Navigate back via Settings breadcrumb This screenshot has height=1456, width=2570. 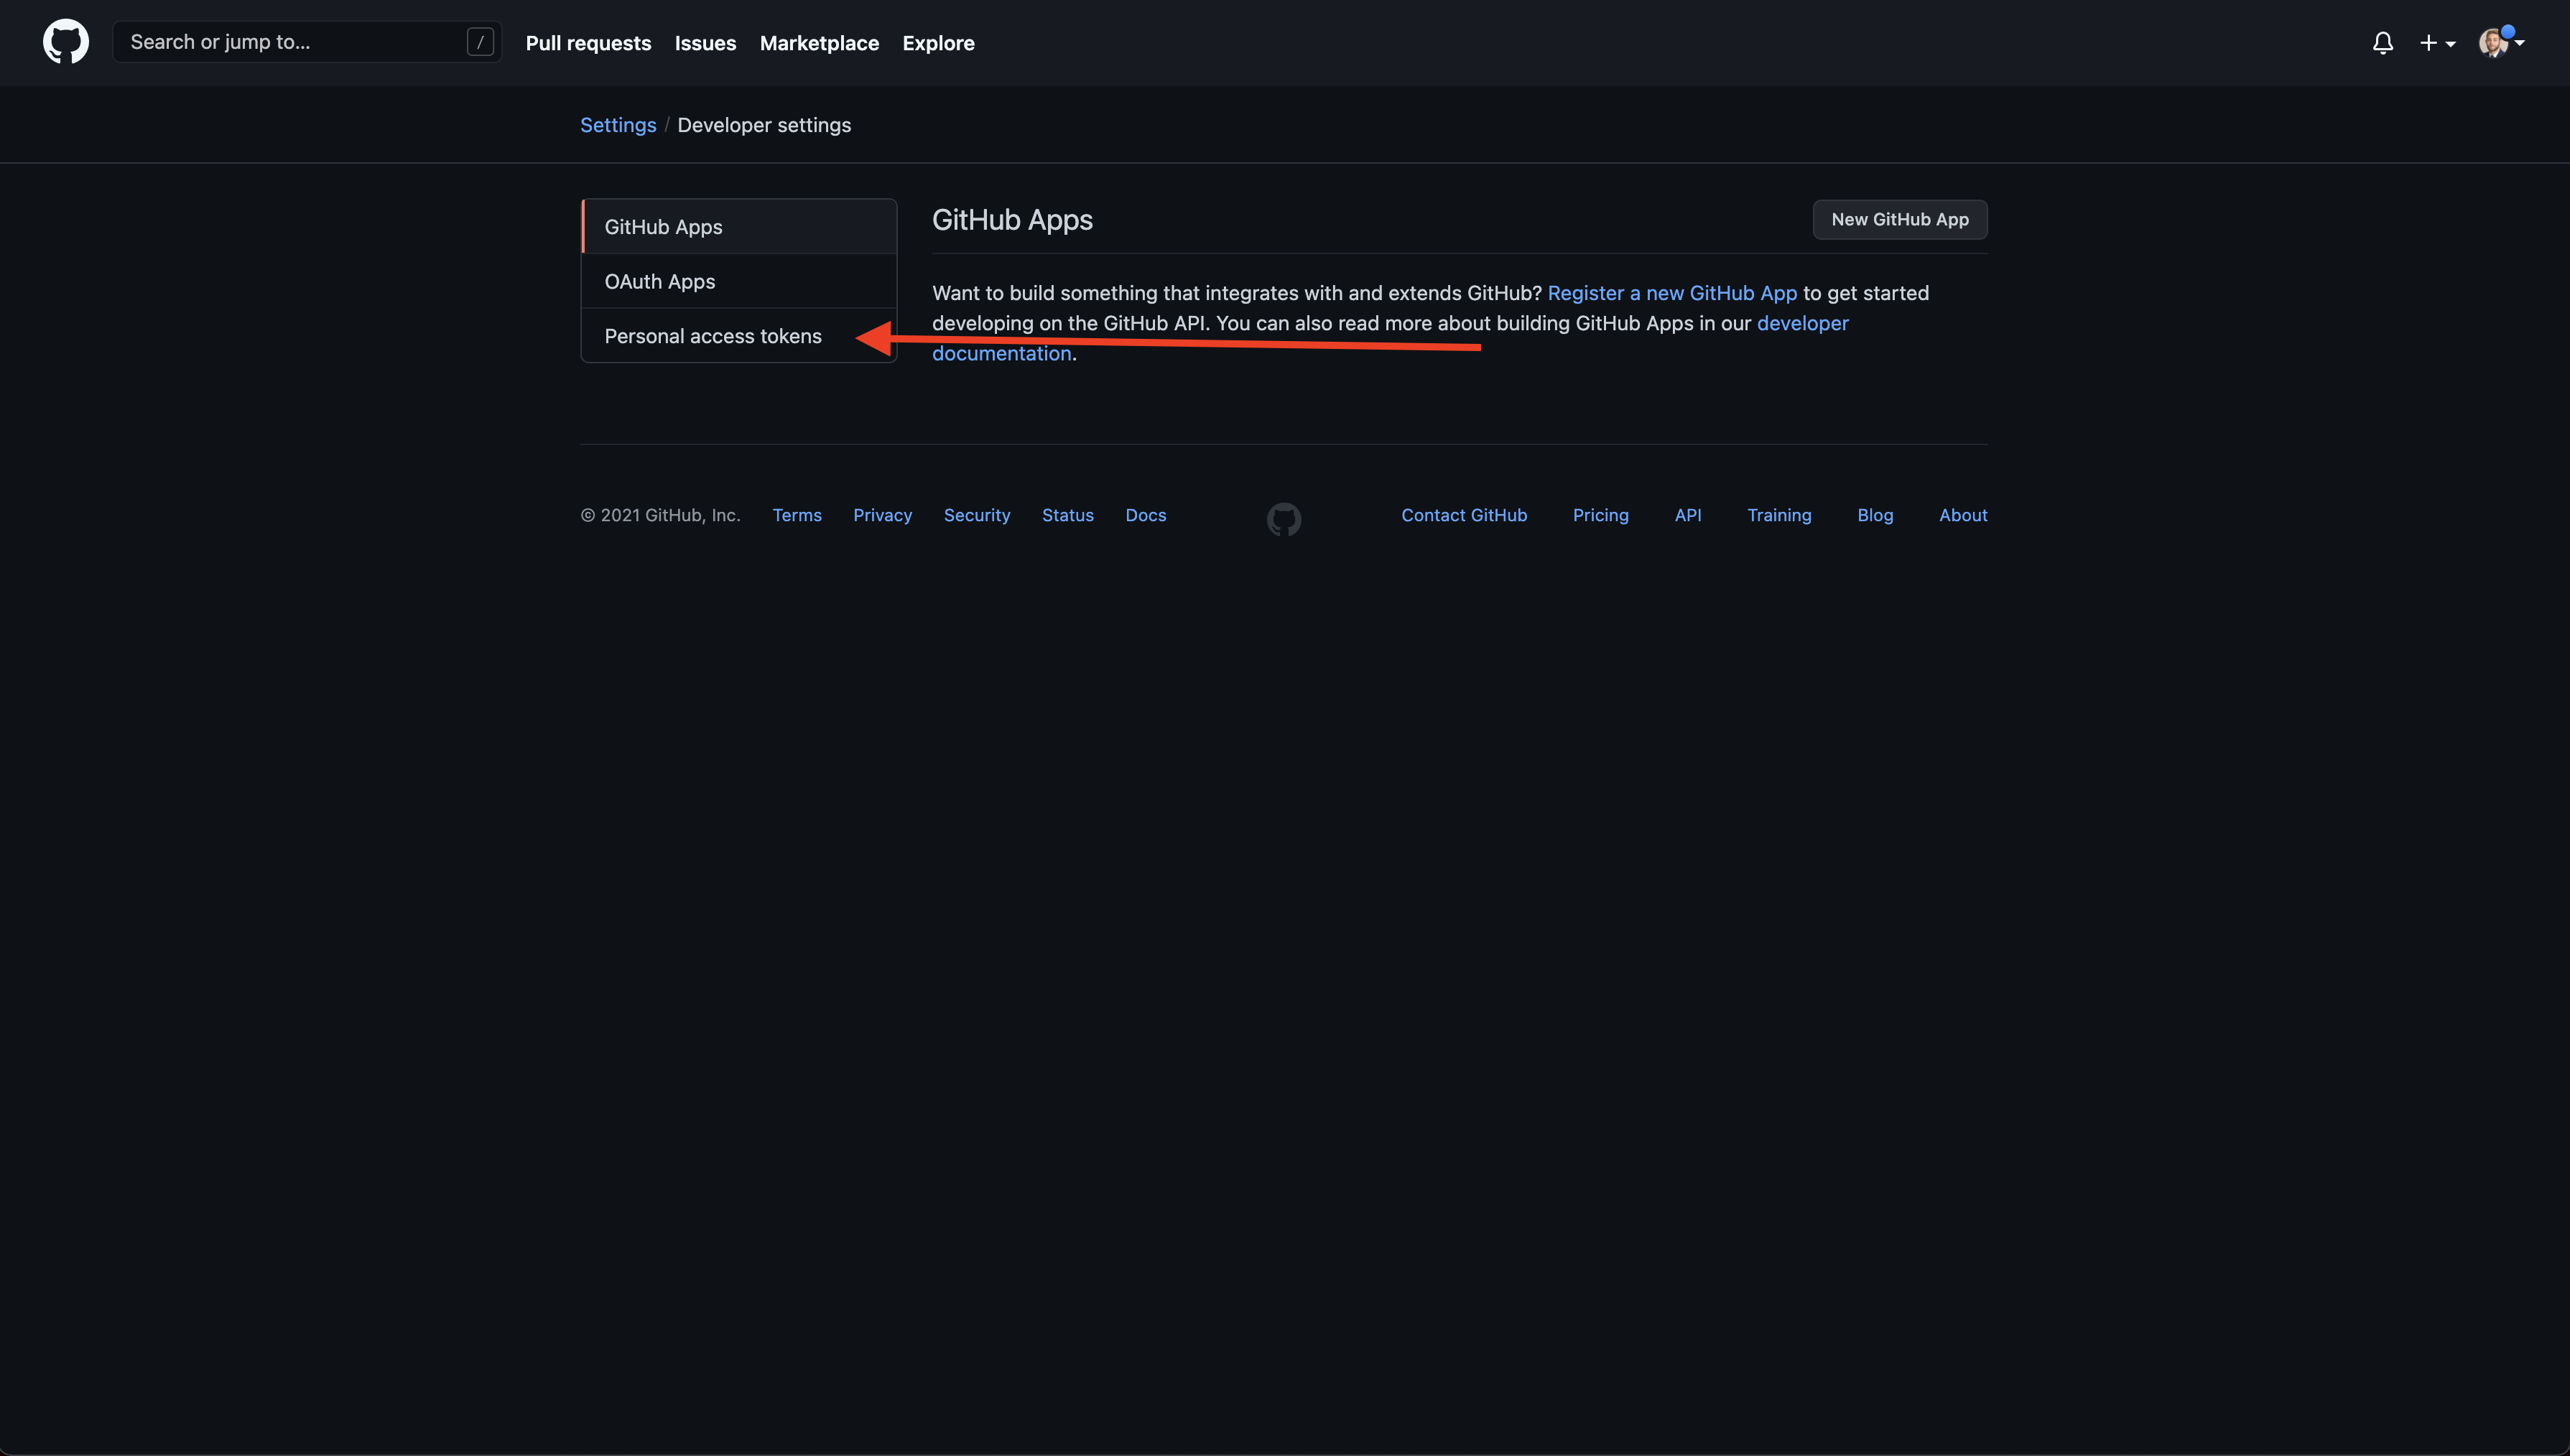pos(618,125)
